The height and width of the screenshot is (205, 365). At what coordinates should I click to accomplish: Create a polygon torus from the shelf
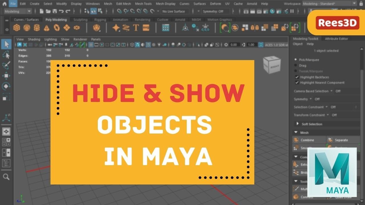(56, 28)
